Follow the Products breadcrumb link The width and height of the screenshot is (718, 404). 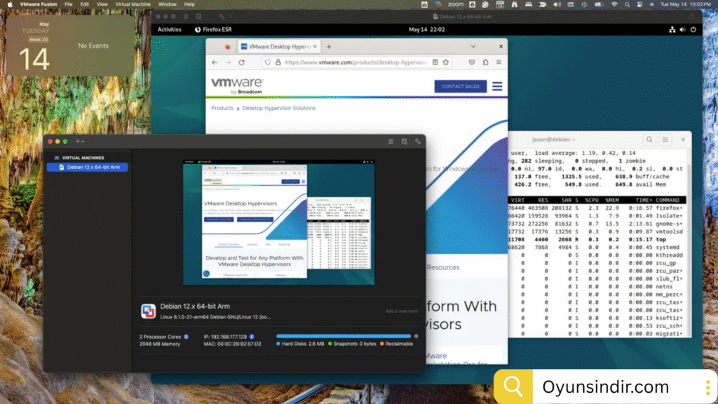pos(222,108)
